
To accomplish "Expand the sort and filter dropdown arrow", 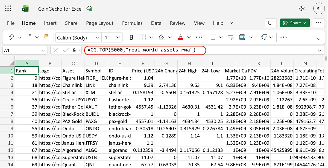I will click(x=271, y=37).
